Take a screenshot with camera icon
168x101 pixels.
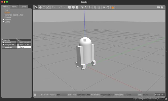(x=158, y=7)
